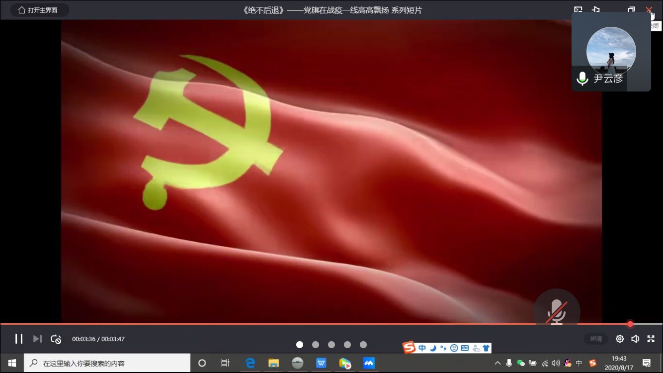Select the 超清 video quality button
663x373 pixels.
click(x=595, y=339)
